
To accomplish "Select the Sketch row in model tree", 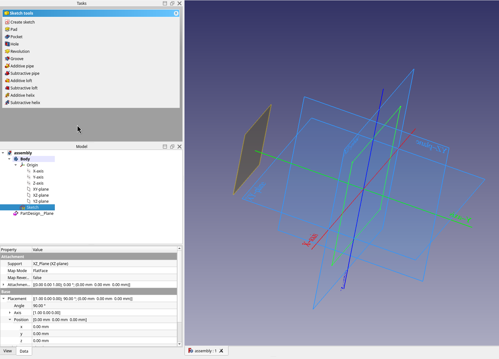I will pyautogui.click(x=27, y=207).
